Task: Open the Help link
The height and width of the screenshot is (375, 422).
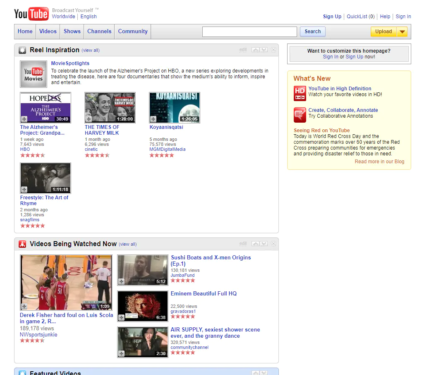Action: [385, 17]
